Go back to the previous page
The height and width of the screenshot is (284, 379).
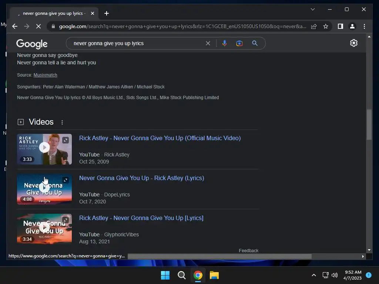[x=15, y=26]
